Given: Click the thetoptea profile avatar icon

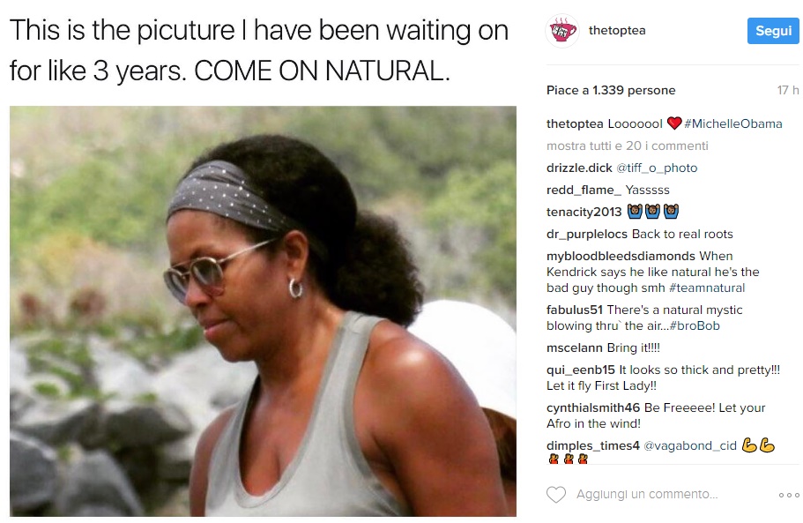Looking at the screenshot, I should 562,31.
